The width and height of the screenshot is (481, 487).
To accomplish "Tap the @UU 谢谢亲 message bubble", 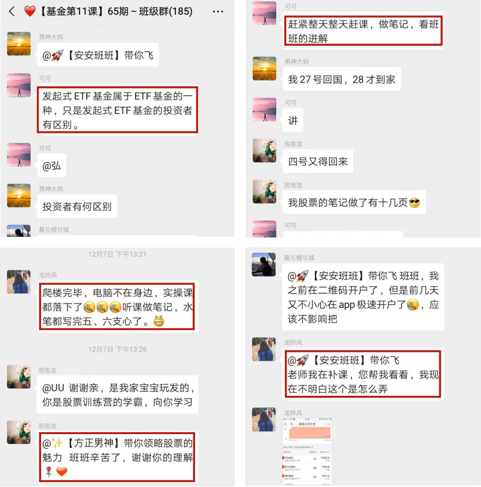I will 118,395.
